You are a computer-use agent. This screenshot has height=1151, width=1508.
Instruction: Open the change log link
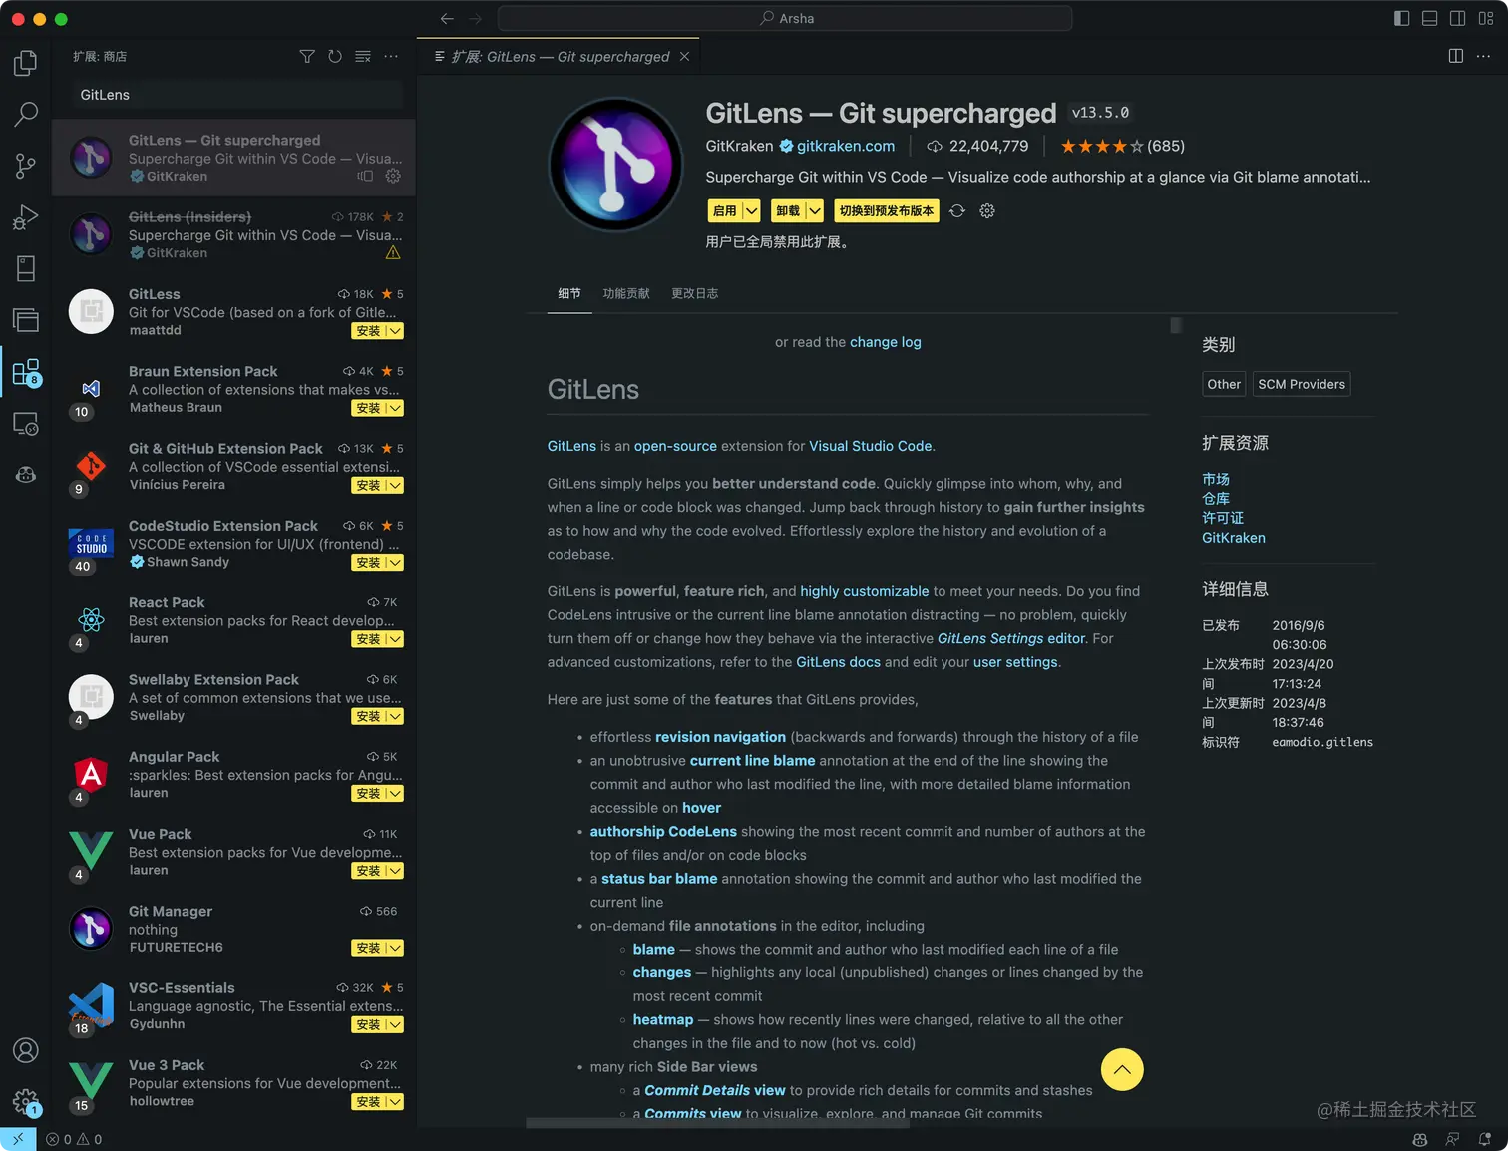[886, 342]
